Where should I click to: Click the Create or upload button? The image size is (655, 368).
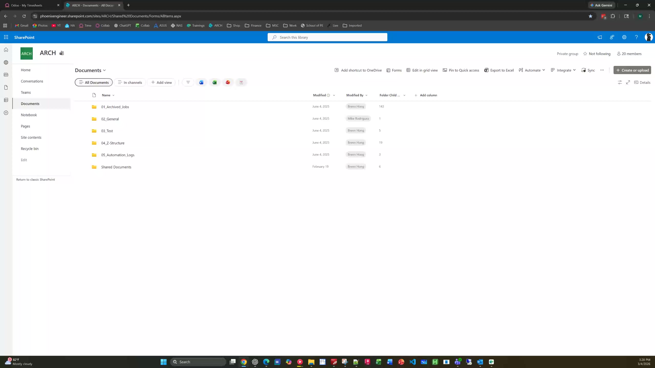pyautogui.click(x=632, y=70)
